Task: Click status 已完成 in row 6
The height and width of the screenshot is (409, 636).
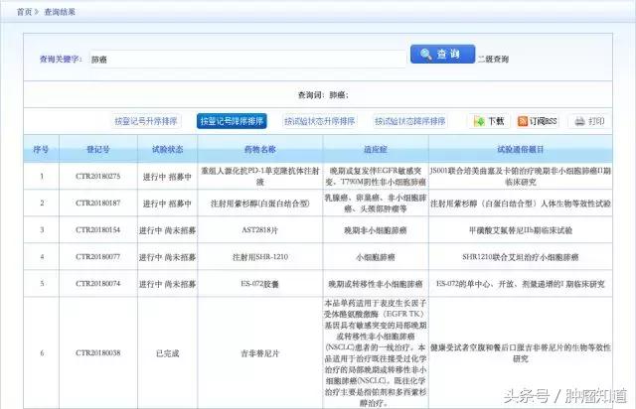Action: pos(168,353)
